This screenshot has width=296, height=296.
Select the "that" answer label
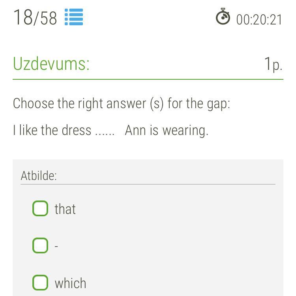(65, 209)
